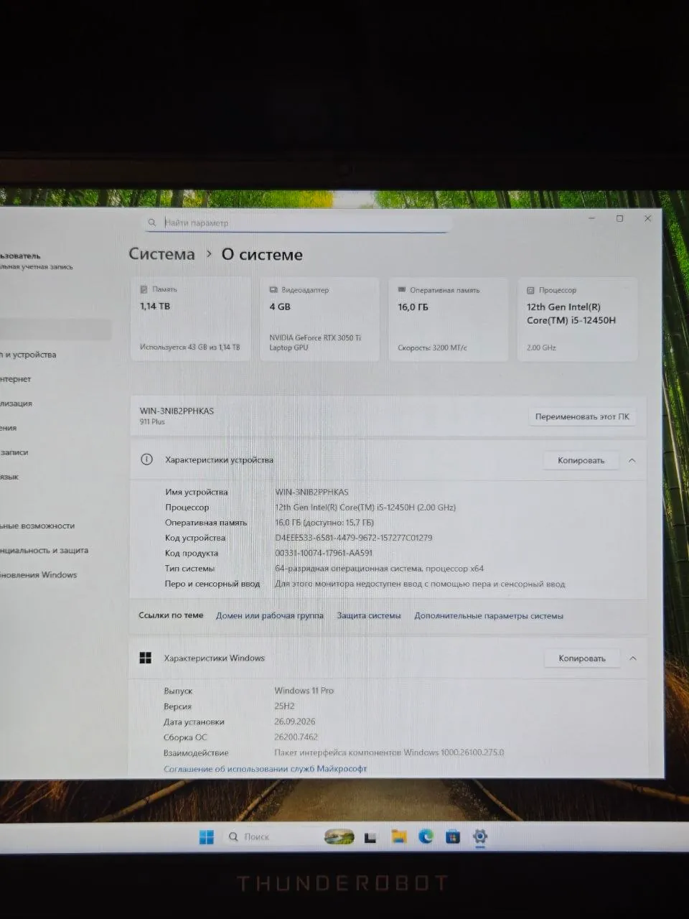Screen dimensions: 689x919
Task: Click the version value 25H2
Action: tap(284, 706)
